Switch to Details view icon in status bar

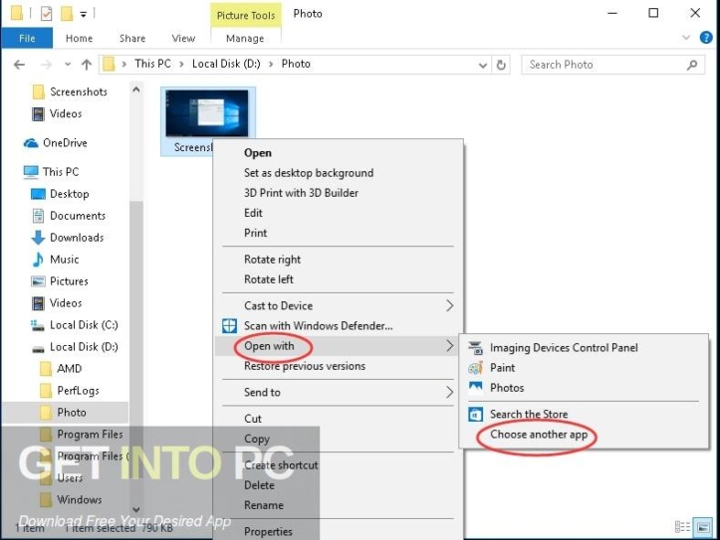(x=682, y=527)
